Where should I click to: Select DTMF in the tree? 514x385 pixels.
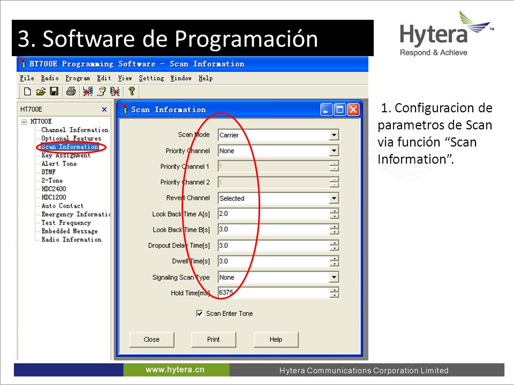point(49,172)
